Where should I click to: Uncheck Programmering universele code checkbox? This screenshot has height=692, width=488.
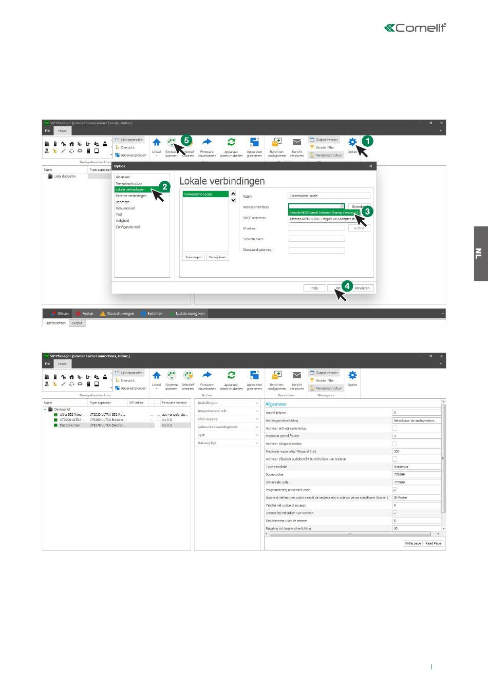click(395, 490)
